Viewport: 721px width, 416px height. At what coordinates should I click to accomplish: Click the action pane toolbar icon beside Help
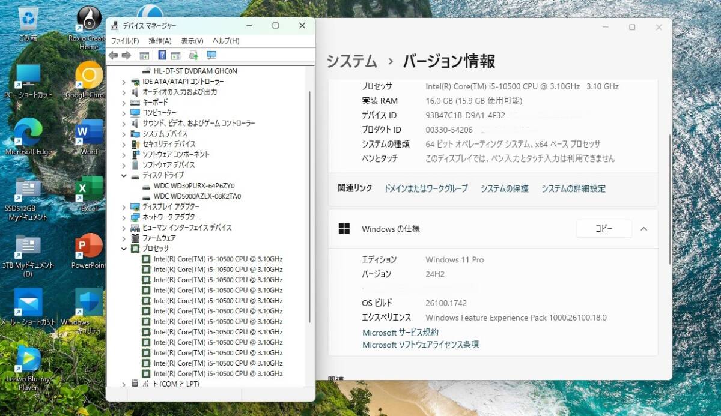tap(175, 55)
